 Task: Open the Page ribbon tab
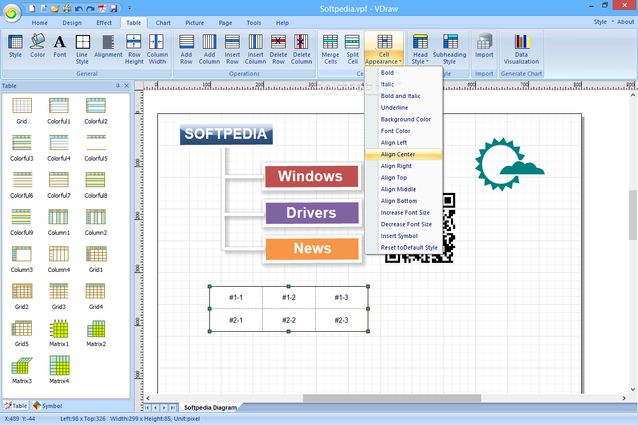point(225,23)
